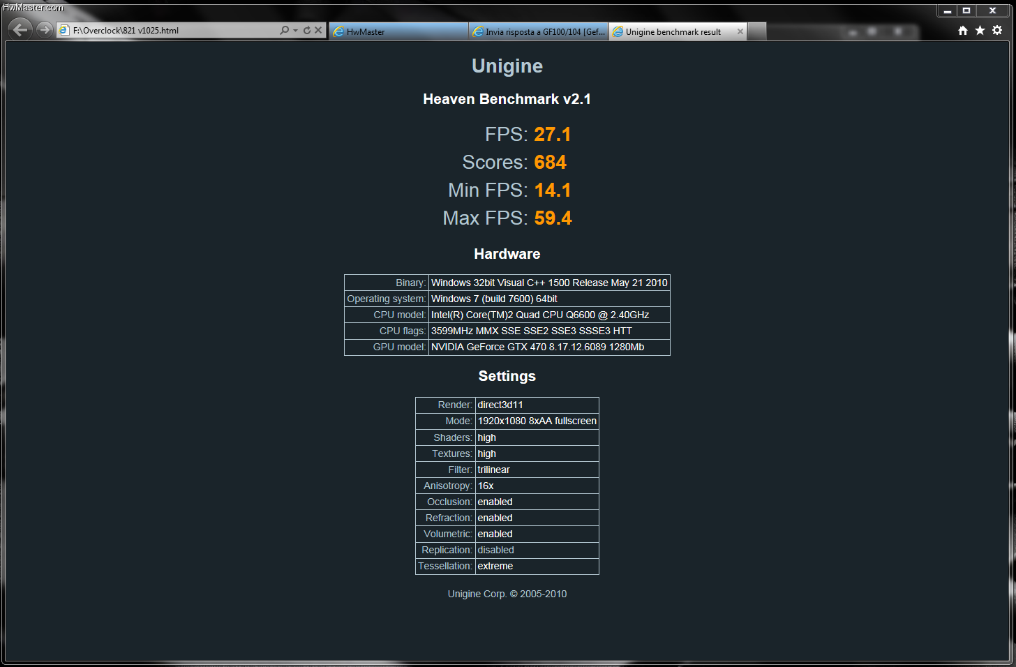Switch to the Invia risposta a GF100/104 tab
This screenshot has height=667, width=1016.
pos(539,31)
